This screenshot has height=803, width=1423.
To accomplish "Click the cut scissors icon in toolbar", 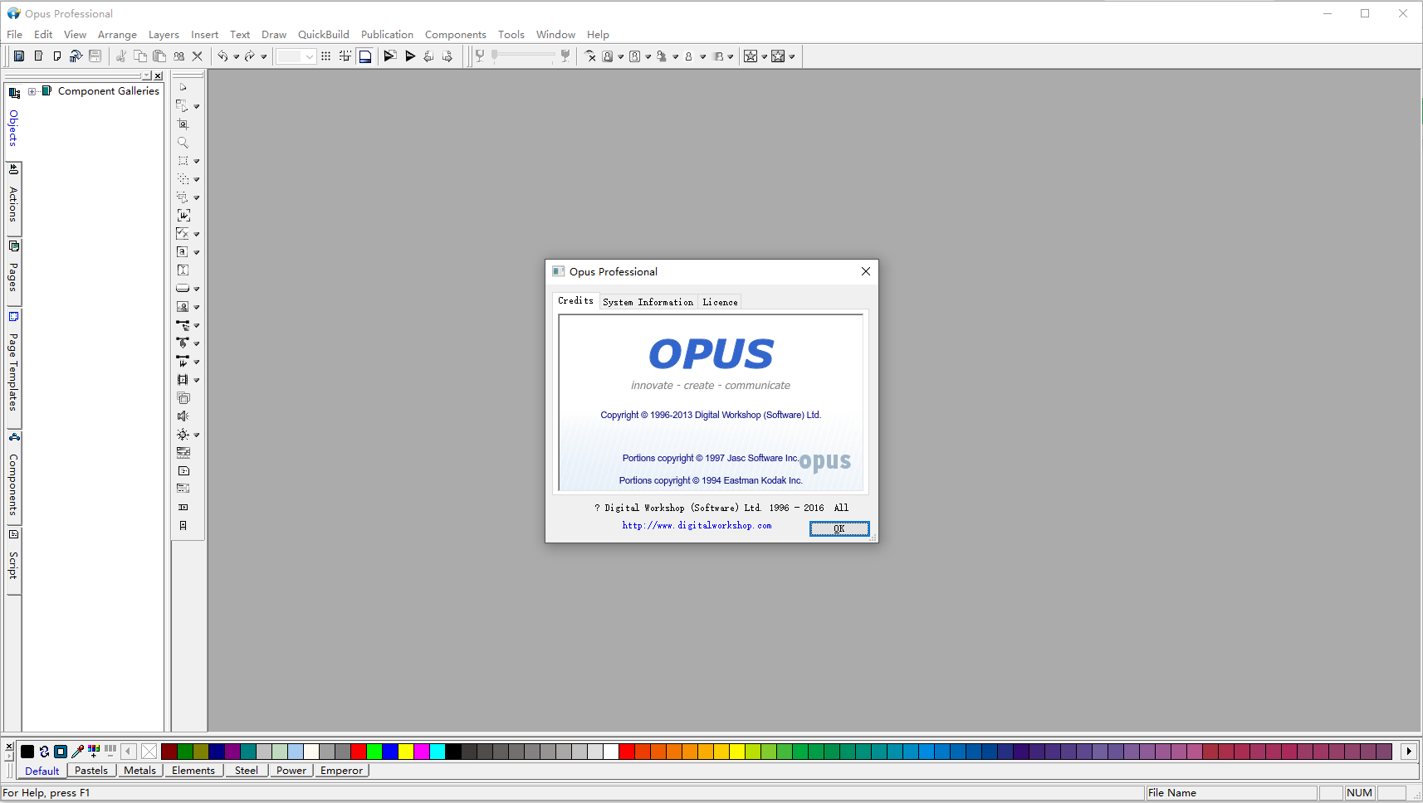I will coord(121,56).
